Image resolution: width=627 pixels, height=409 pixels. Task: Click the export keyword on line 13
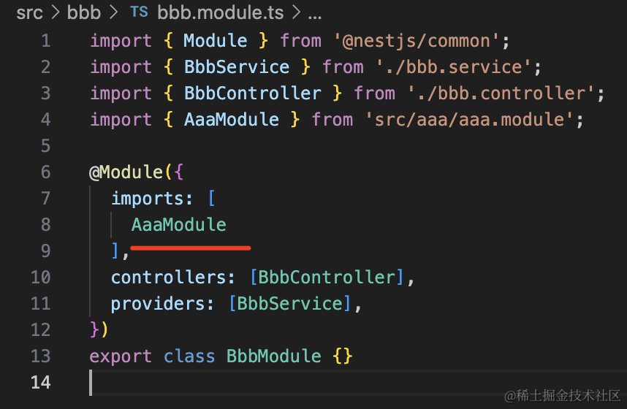(121, 356)
